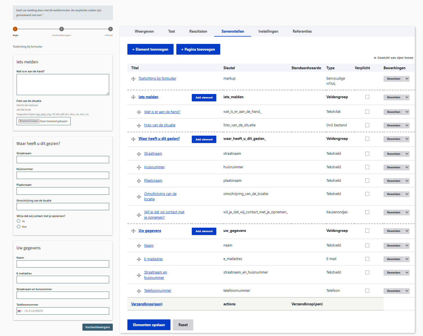The height and width of the screenshot is (336, 423).
Task: Open the country flag selector in Telefoonnummer field
Action: pyautogui.click(x=20, y=311)
